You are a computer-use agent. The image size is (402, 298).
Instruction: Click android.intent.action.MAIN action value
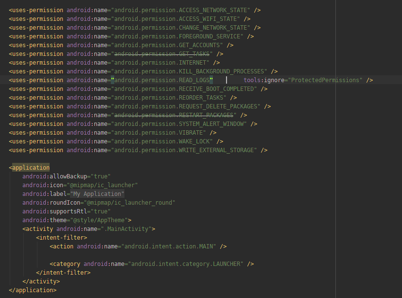coord(169,246)
